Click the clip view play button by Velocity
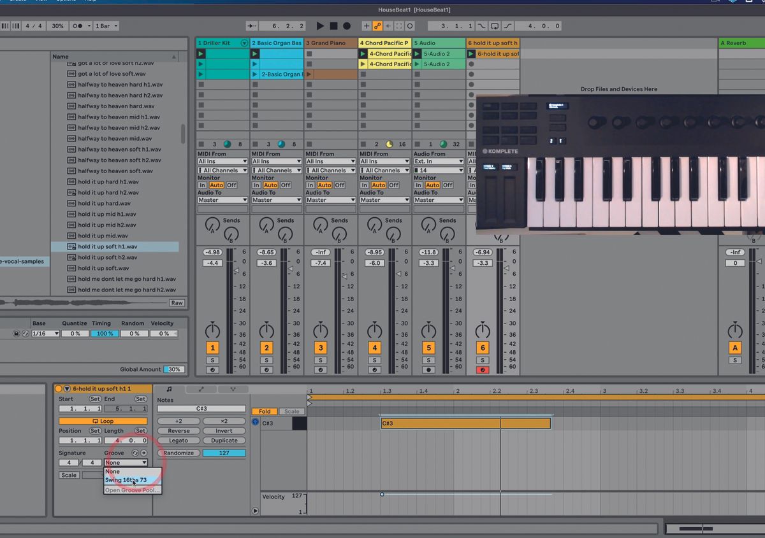The image size is (765, 538). (255, 511)
